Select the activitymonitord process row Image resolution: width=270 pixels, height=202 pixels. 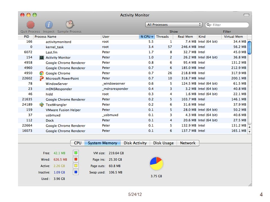pyautogui.click(x=132, y=42)
